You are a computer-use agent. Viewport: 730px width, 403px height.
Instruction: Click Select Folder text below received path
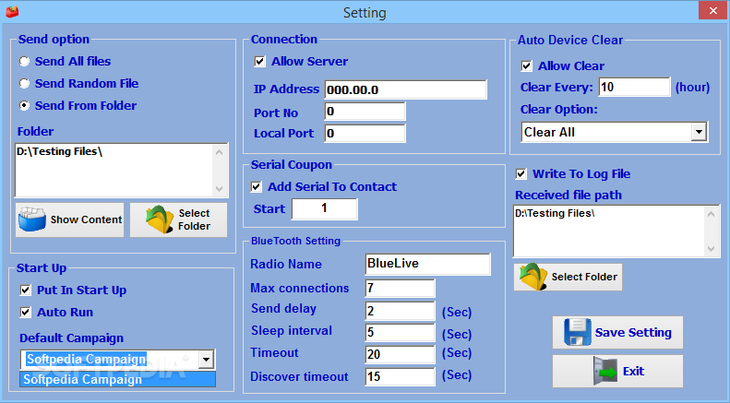pyautogui.click(x=584, y=277)
